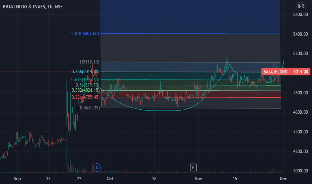Click the earnings 'E' marker icon

tap(193, 168)
